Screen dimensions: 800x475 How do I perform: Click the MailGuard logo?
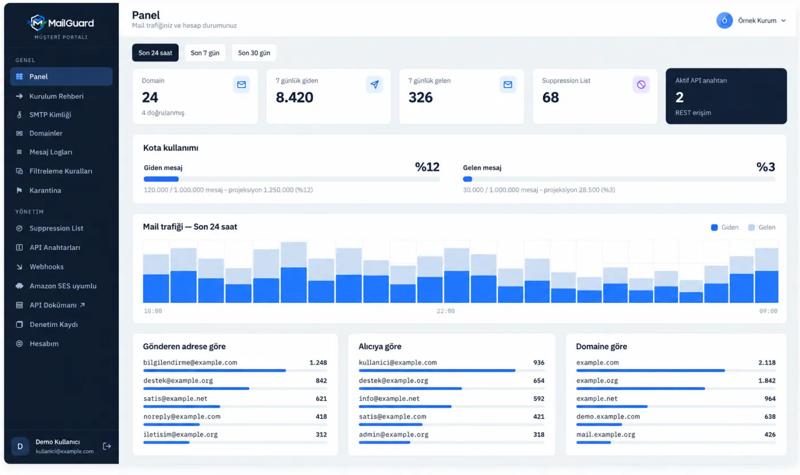[x=61, y=23]
